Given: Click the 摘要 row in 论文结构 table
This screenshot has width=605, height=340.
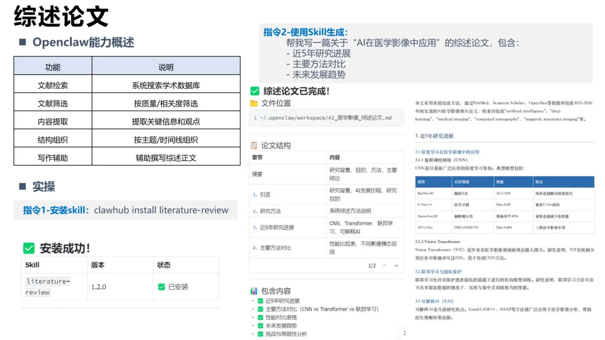Looking at the screenshot, I should 327,174.
